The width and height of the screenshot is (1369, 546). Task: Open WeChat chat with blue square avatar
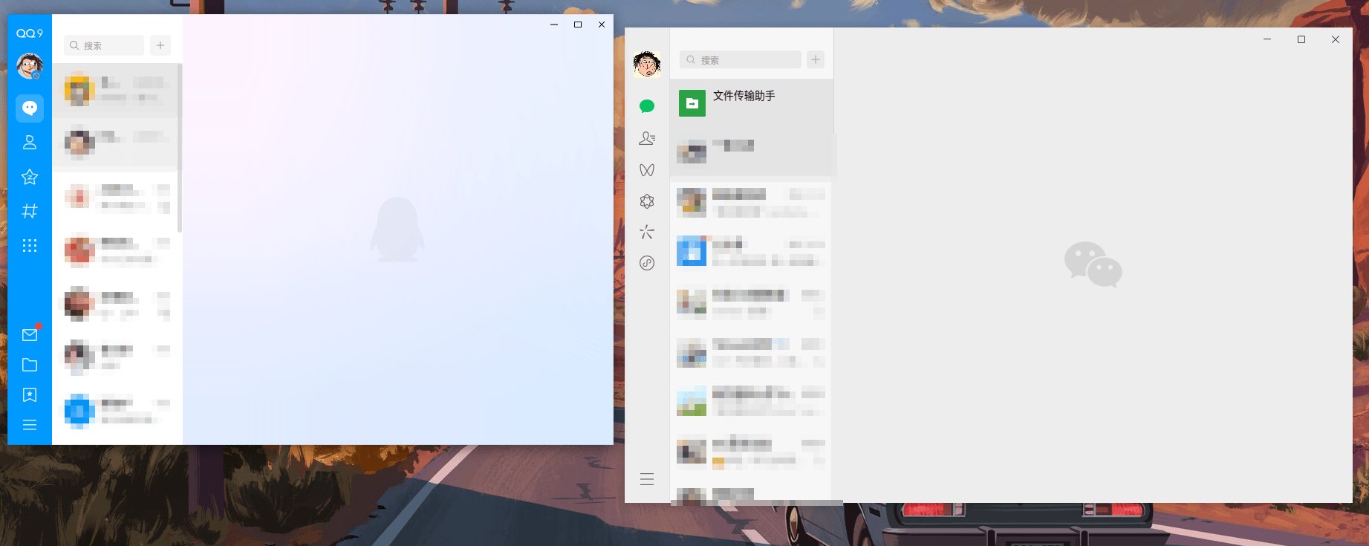pyautogui.click(x=752, y=251)
